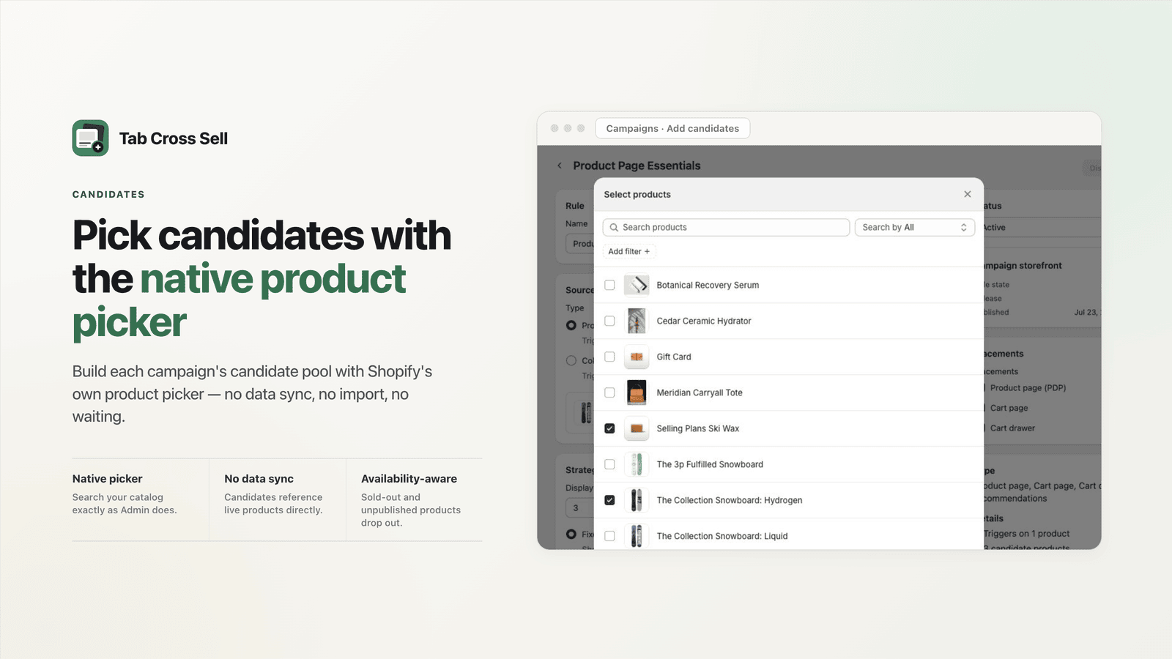
Task: Close the Select products dialog
Action: pyautogui.click(x=968, y=194)
